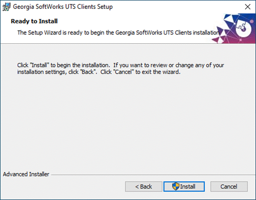Click the title bar empty space
Screen dimensions: 256x200
click(x=178, y=7)
